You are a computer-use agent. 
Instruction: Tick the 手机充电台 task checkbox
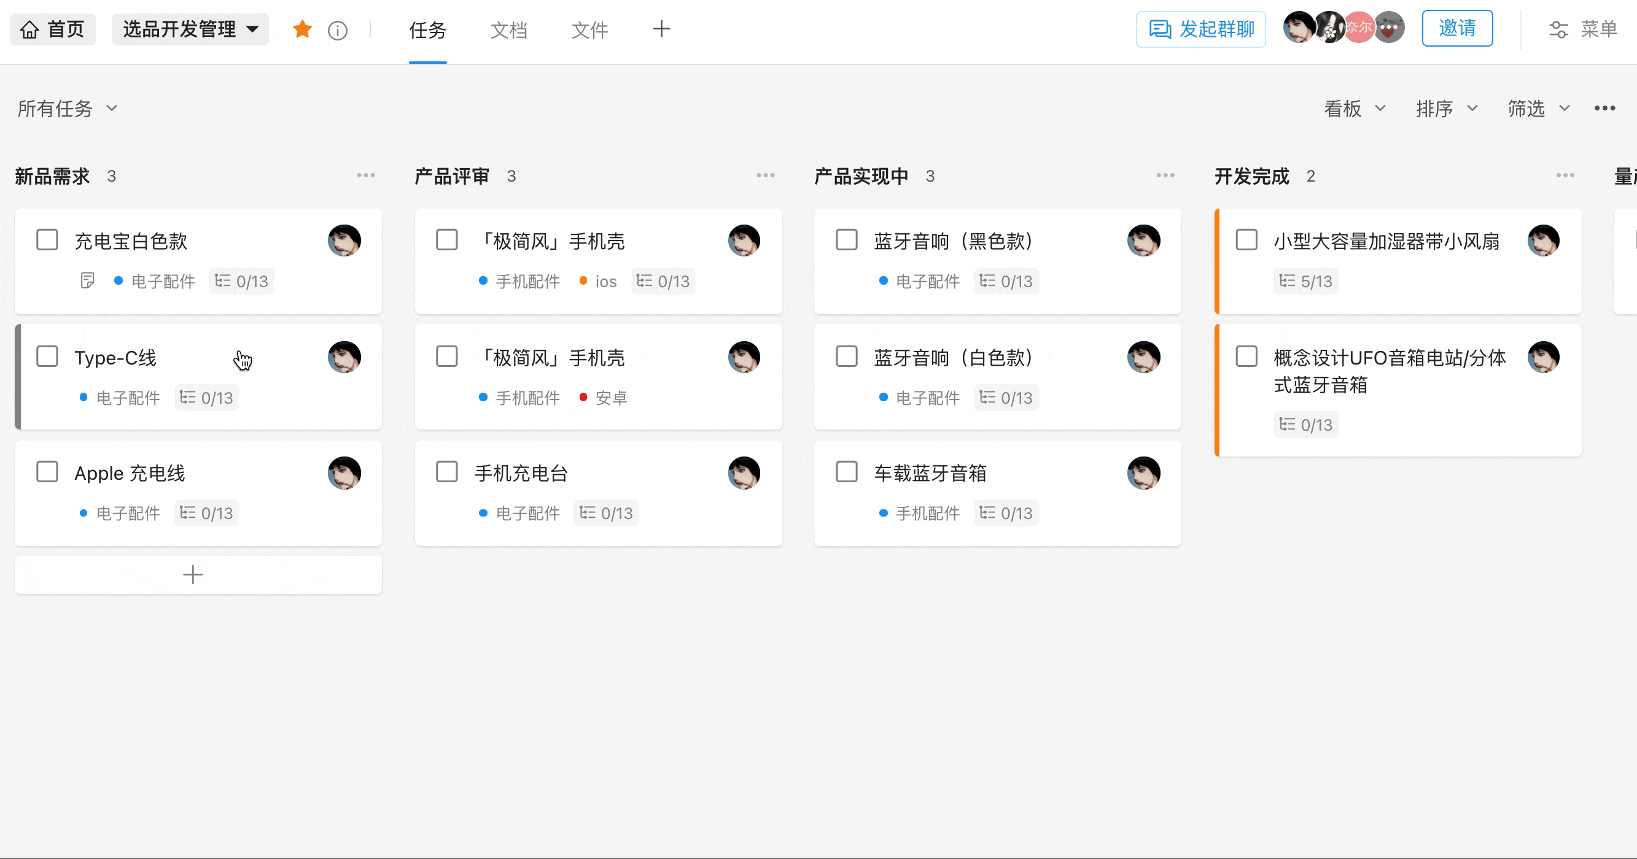tap(447, 472)
